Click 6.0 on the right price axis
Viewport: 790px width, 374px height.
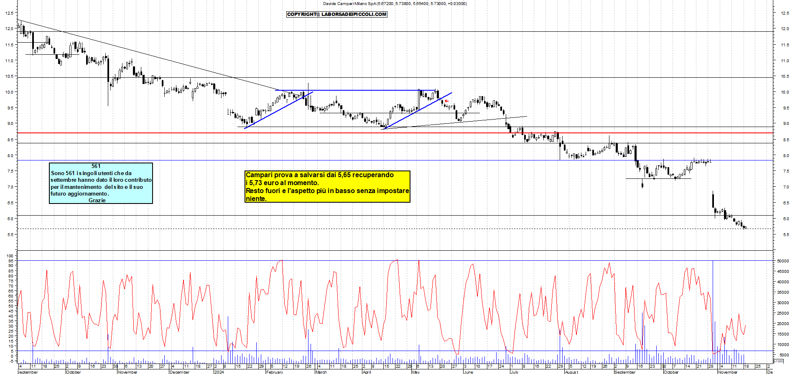(785, 219)
